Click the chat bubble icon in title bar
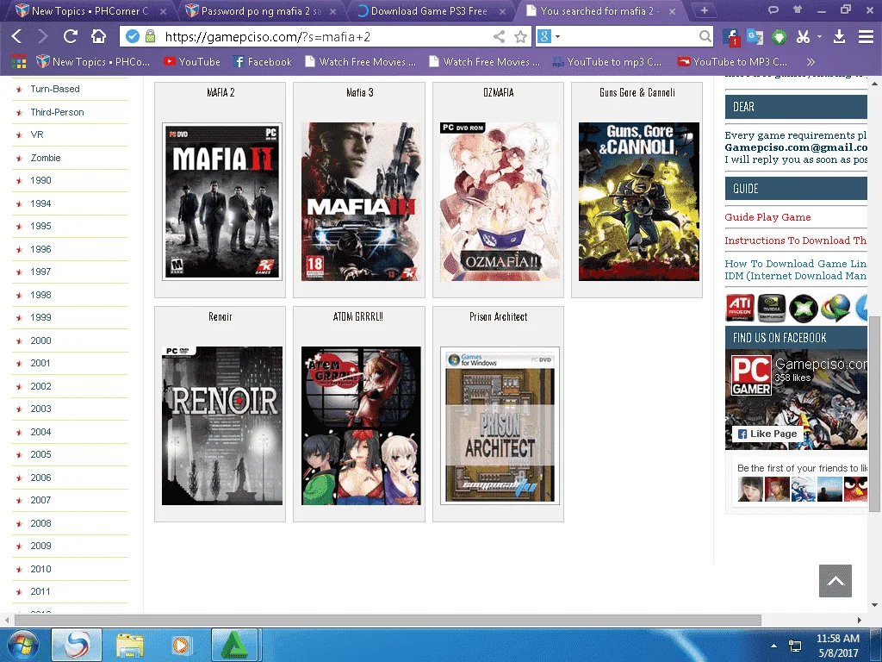The height and width of the screenshot is (662, 882). (773, 9)
